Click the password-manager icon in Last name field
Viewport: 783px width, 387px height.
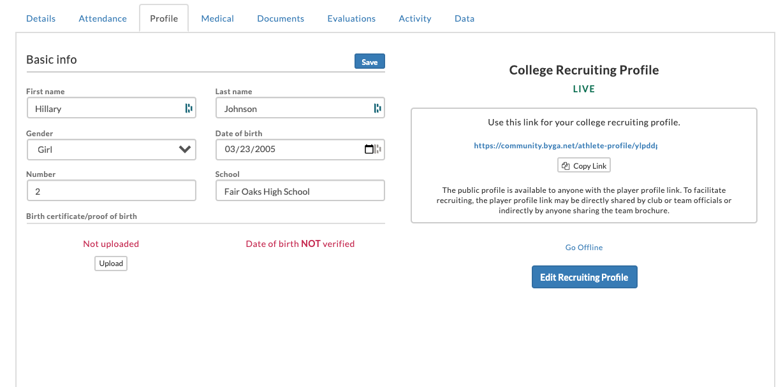pyautogui.click(x=377, y=108)
